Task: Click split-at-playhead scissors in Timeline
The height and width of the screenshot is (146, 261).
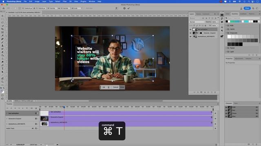Action: coord(31,108)
